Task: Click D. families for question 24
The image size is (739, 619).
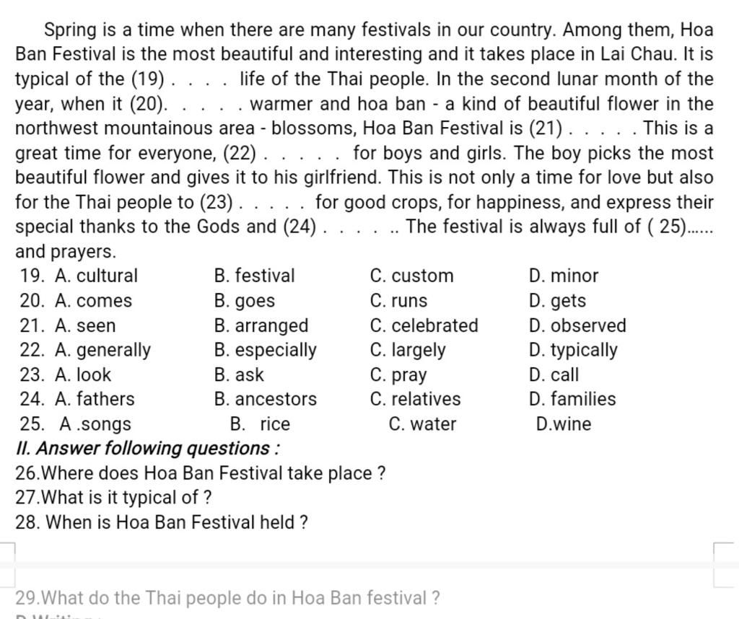Action: (572, 399)
